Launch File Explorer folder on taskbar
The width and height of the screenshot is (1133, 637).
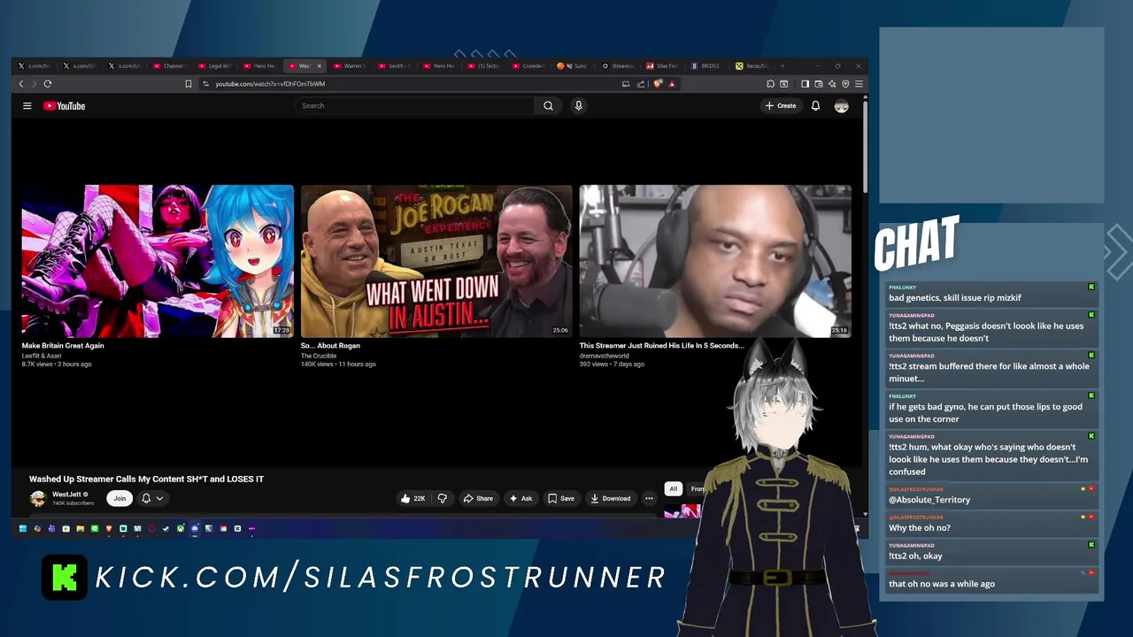(81, 528)
